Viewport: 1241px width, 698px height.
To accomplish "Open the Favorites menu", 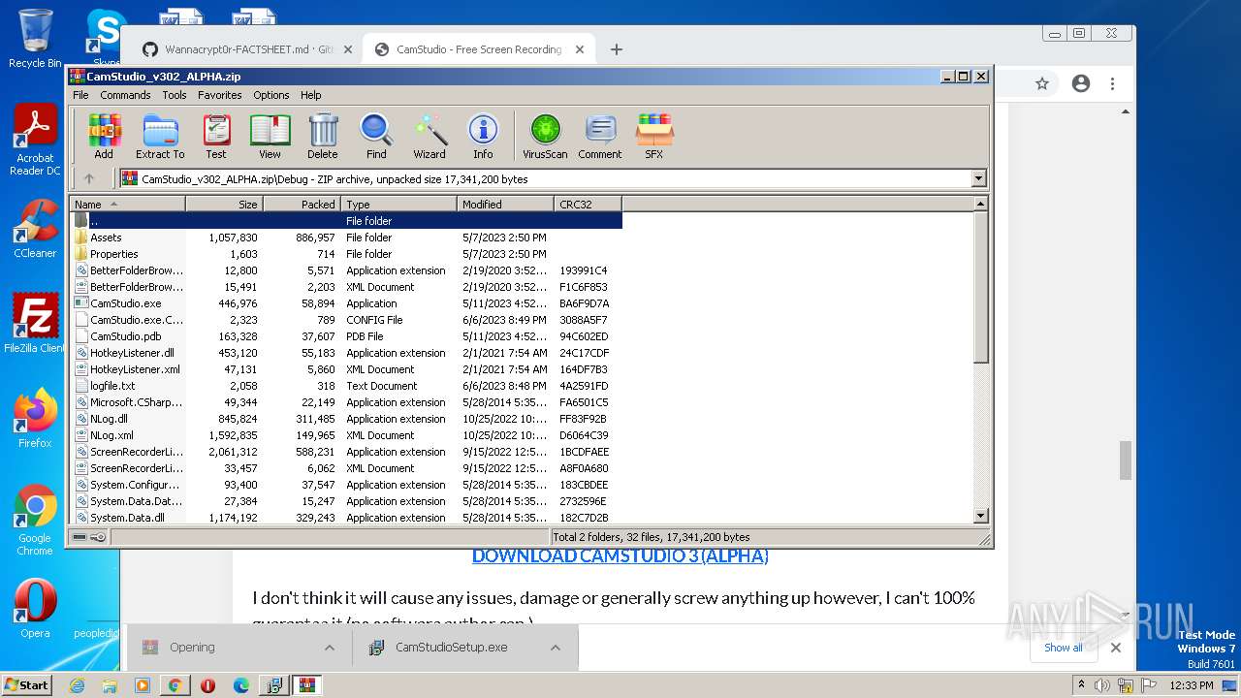I will (x=220, y=95).
